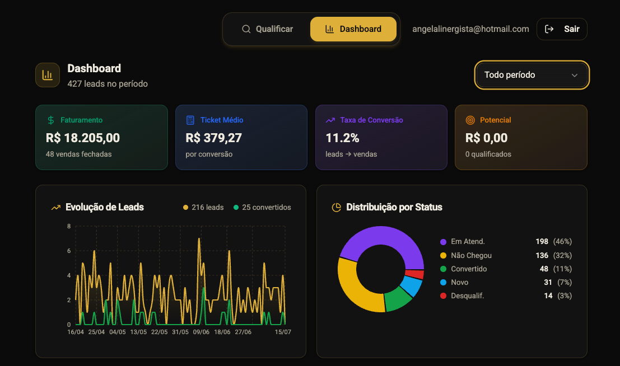Click the 11.2% conversion rate value
620x366 pixels.
tap(342, 138)
